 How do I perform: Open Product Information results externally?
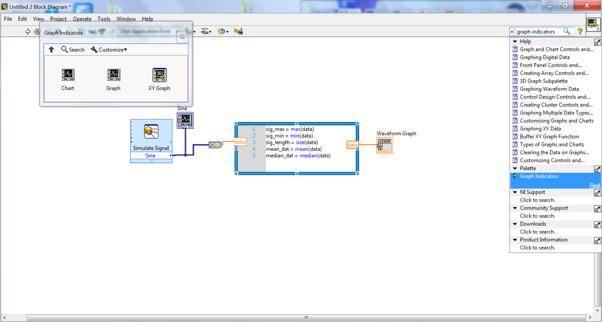[x=597, y=241]
